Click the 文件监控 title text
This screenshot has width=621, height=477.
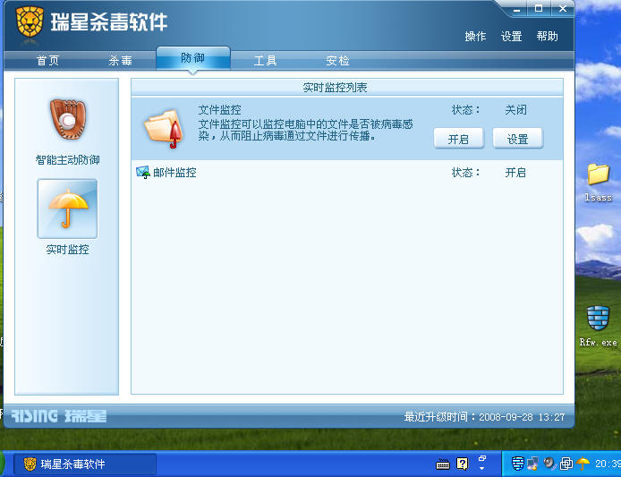click(x=219, y=110)
